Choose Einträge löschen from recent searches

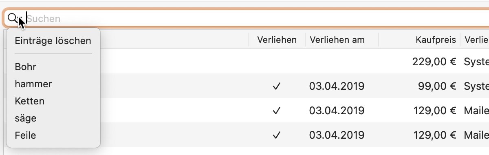(x=53, y=41)
